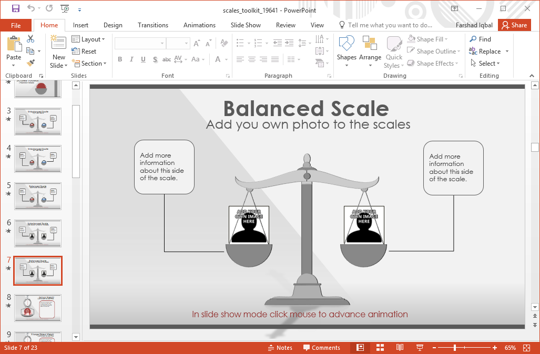Screen dimensions: 540x354
Task: Toggle the Notes pane
Action: [280, 348]
